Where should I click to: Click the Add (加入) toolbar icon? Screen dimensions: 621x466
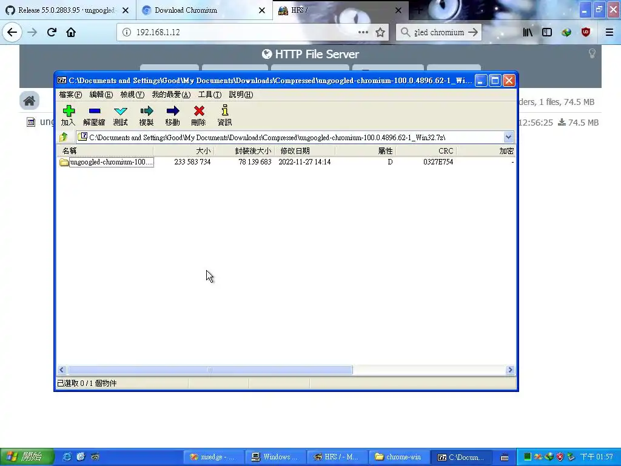click(x=69, y=115)
